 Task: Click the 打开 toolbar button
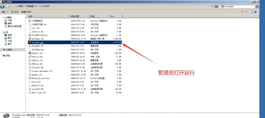tap(15, 12)
